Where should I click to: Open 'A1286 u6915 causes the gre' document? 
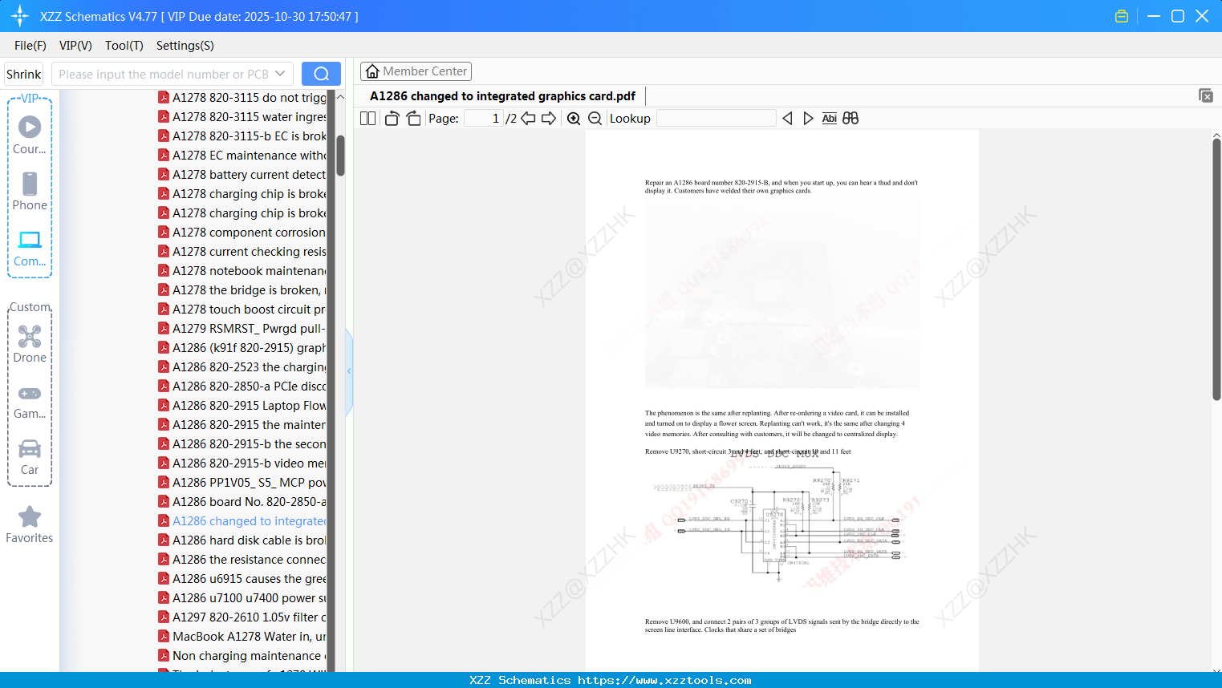[249, 579]
